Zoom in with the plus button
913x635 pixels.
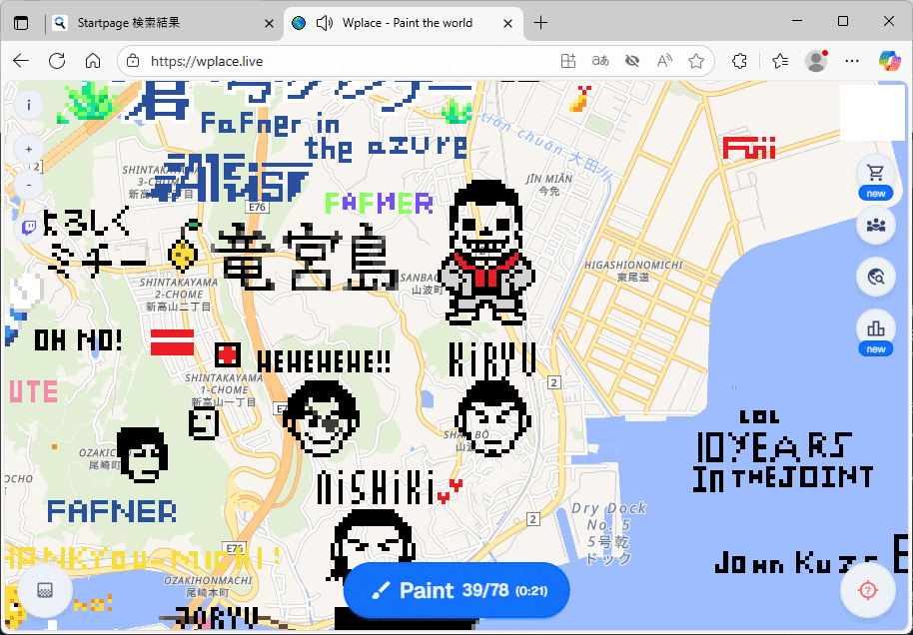(28, 150)
